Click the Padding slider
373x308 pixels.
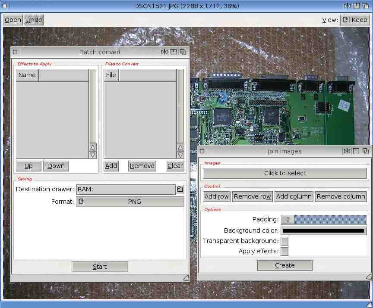[329, 220]
